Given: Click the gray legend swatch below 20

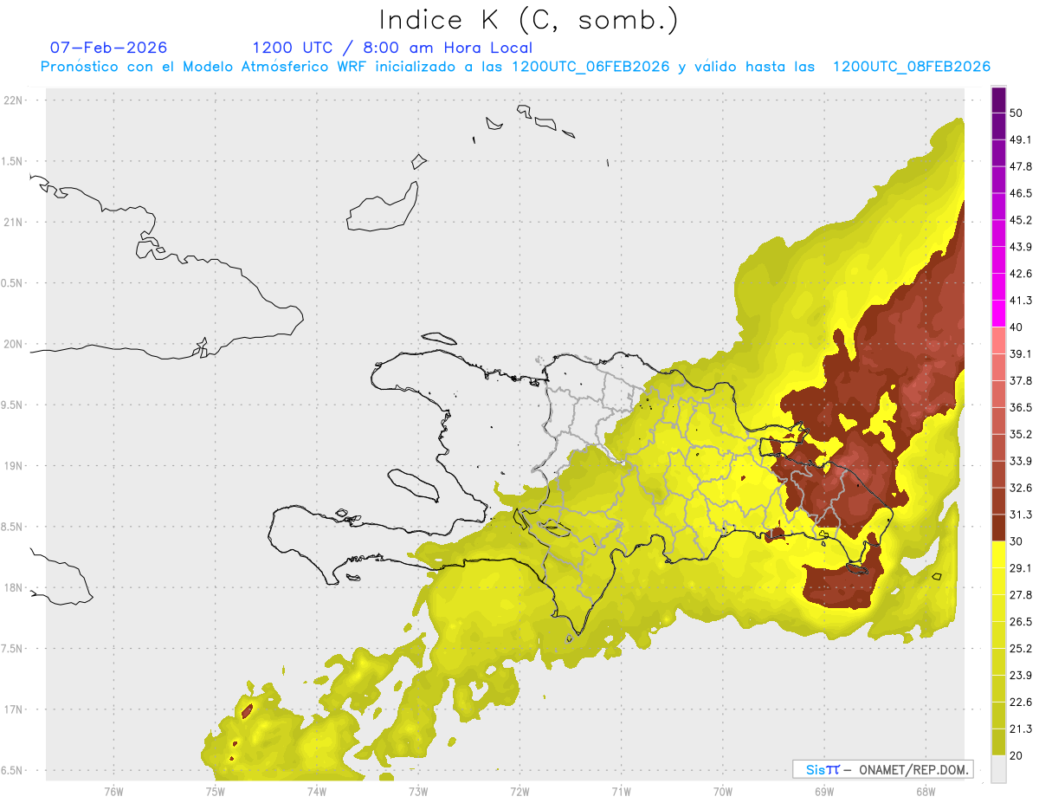Looking at the screenshot, I should [998, 769].
